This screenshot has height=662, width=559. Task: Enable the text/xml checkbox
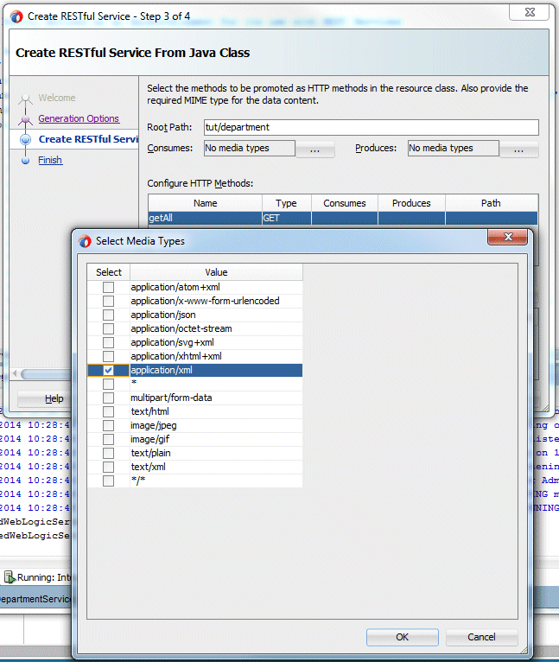coord(109,467)
